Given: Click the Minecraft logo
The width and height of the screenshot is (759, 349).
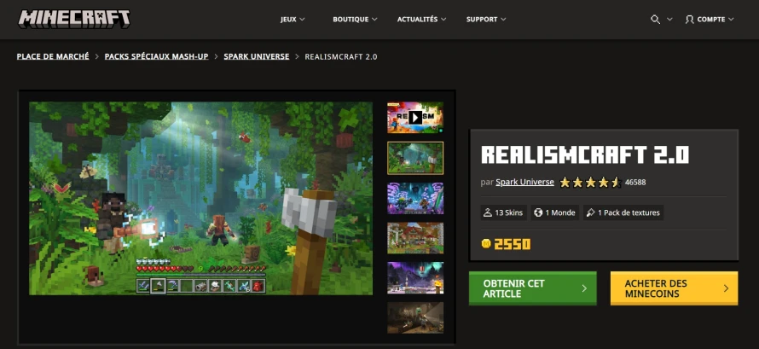Looking at the screenshot, I should click(74, 19).
